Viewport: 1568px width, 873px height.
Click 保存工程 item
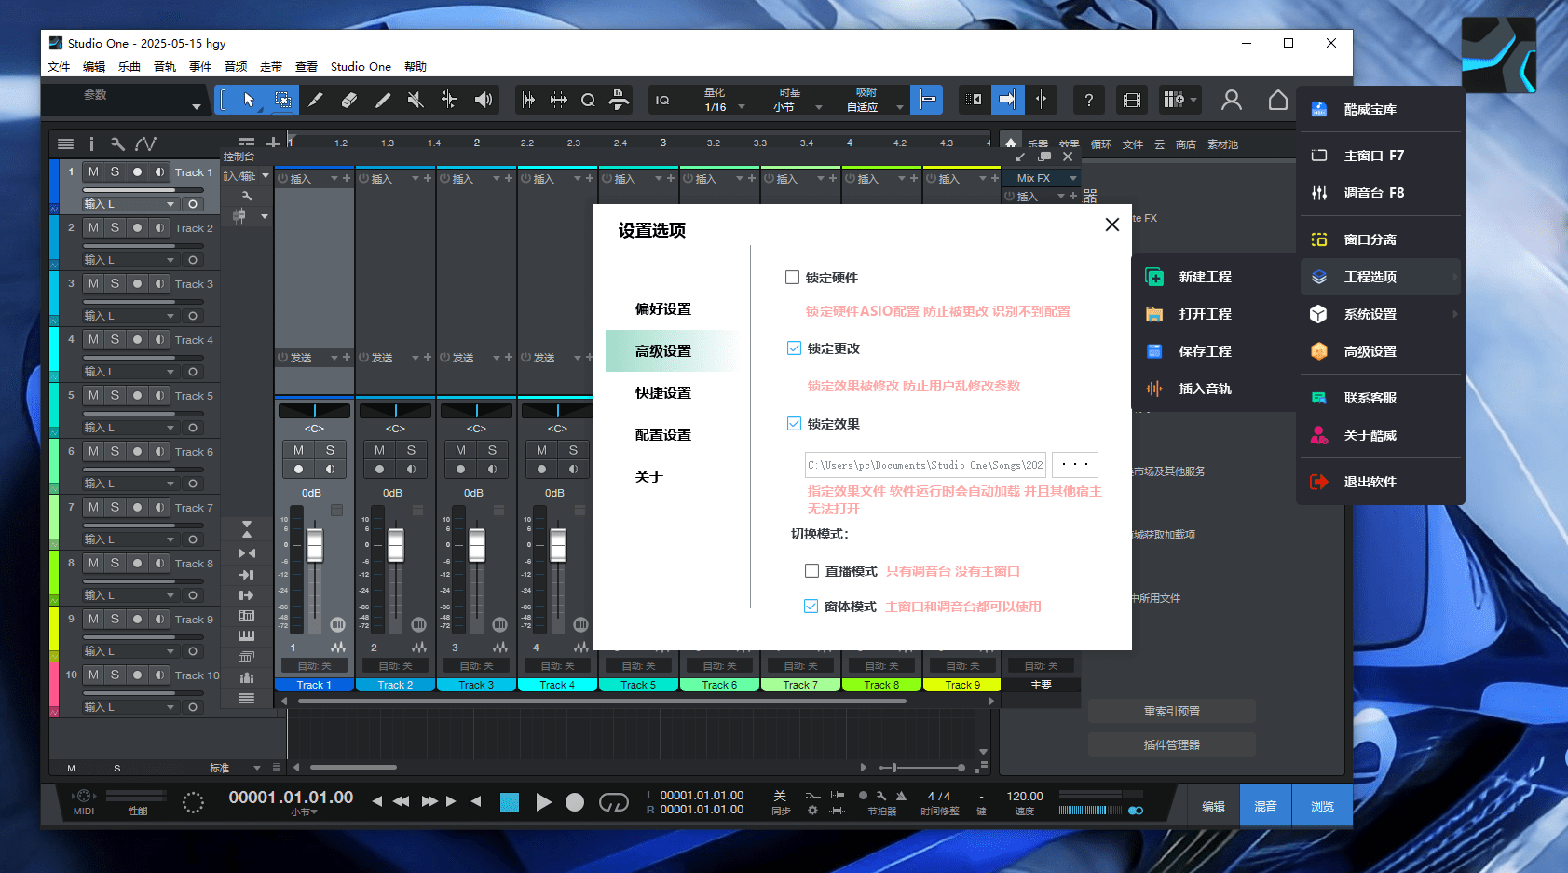click(1205, 351)
